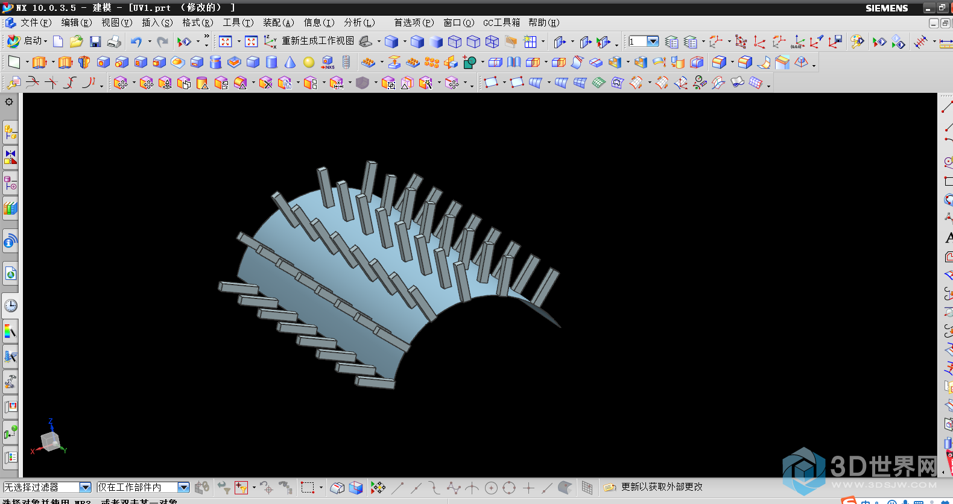Click the Save WCS icon
953x504 pixels.
point(835,42)
